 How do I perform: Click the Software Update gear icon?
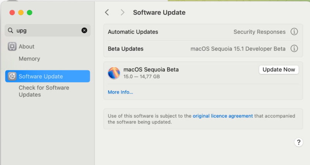[12, 77]
